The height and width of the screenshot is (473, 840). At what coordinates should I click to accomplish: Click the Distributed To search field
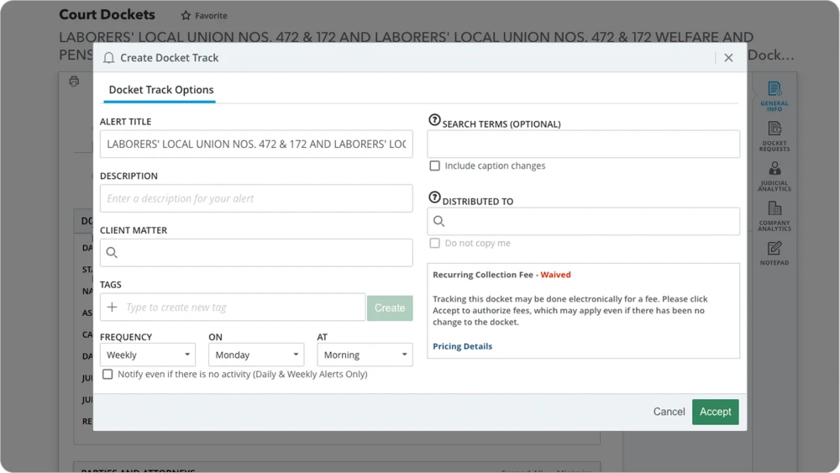pyautogui.click(x=584, y=221)
